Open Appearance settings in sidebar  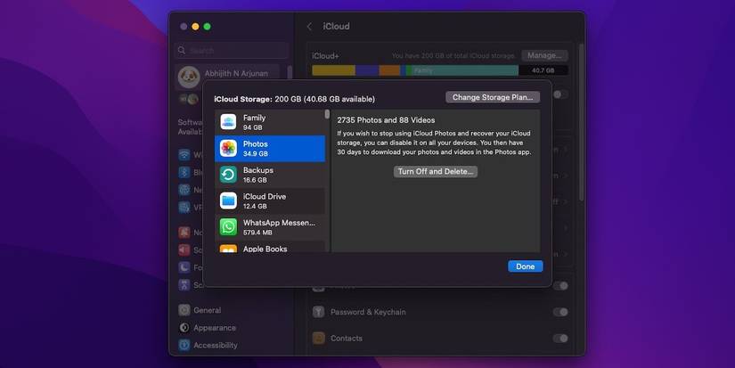click(x=208, y=328)
